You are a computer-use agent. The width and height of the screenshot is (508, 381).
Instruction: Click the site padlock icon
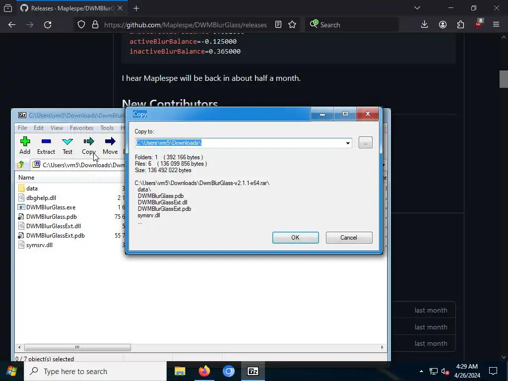click(x=95, y=25)
